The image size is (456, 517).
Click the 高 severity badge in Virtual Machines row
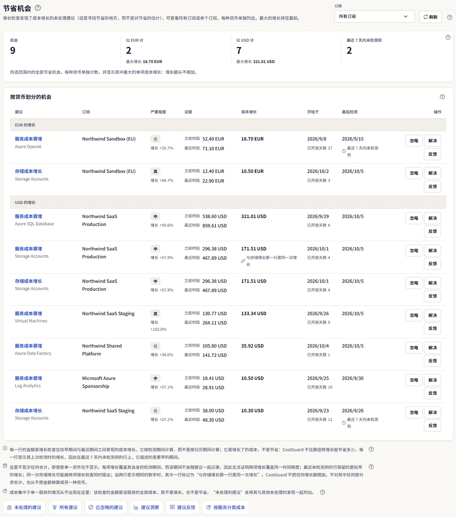[155, 314]
